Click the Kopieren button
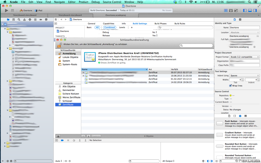The width and height of the screenshot is (261, 163). (96, 136)
